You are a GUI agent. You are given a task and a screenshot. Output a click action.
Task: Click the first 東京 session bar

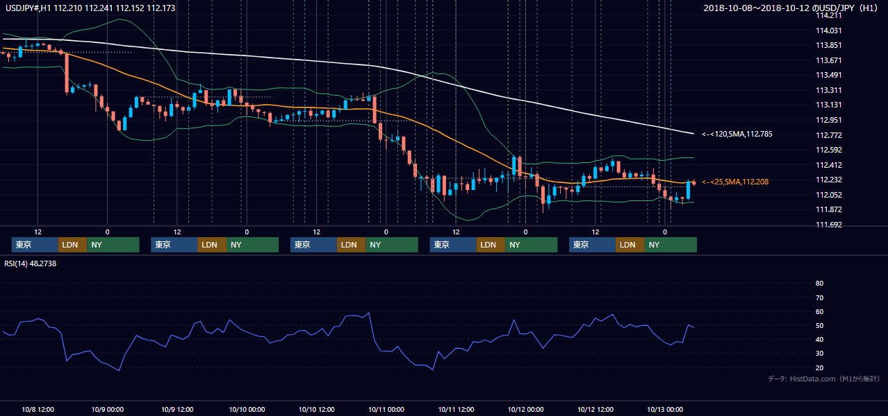click(x=35, y=245)
